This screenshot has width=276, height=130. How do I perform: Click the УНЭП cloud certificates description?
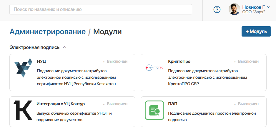tap(74, 117)
